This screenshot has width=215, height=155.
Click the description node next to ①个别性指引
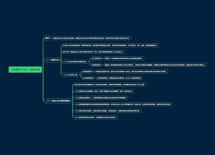pyautogui.click(x=124, y=59)
